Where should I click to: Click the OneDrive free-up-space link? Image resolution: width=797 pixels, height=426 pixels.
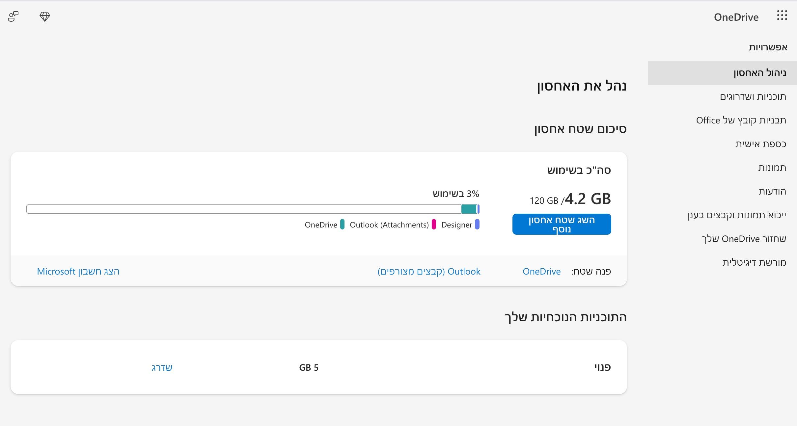coord(541,271)
